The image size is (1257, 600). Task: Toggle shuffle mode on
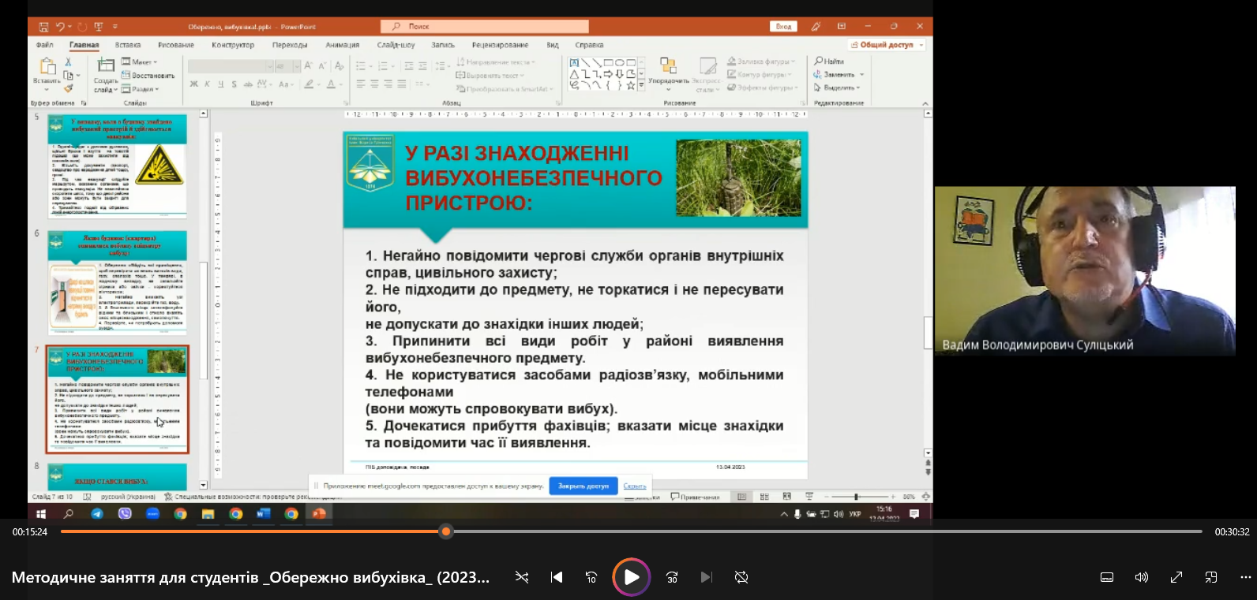522,577
